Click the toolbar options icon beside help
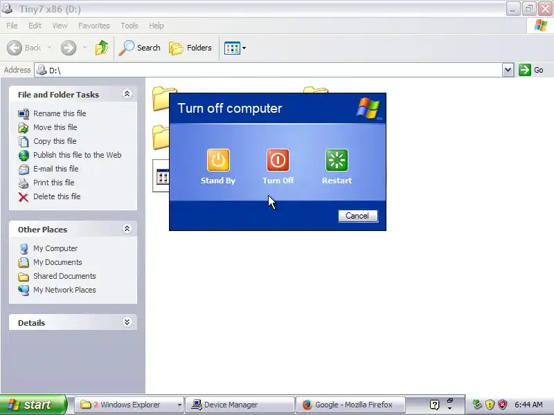 [x=450, y=405]
